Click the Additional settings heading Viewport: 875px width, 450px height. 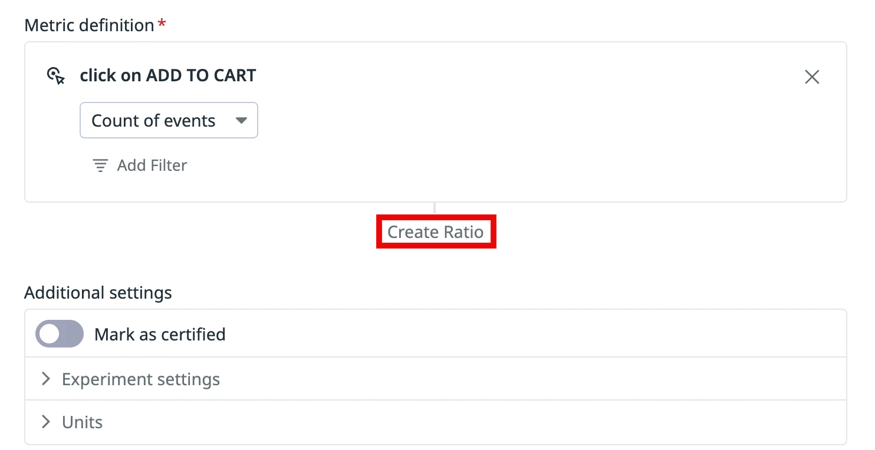(98, 293)
